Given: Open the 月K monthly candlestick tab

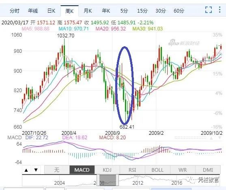Looking at the screenshot, I should pyautogui.click(x=88, y=11).
